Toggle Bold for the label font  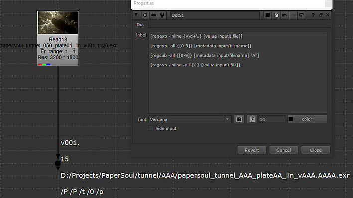pyautogui.click(x=239, y=119)
